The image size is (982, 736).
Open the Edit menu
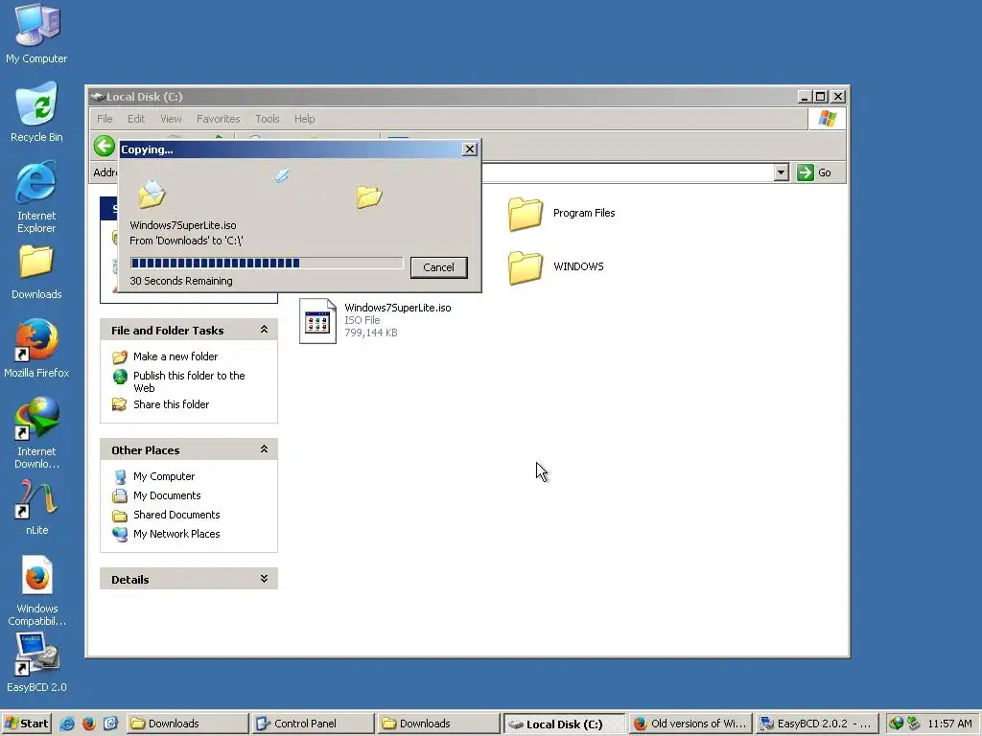pyautogui.click(x=136, y=119)
